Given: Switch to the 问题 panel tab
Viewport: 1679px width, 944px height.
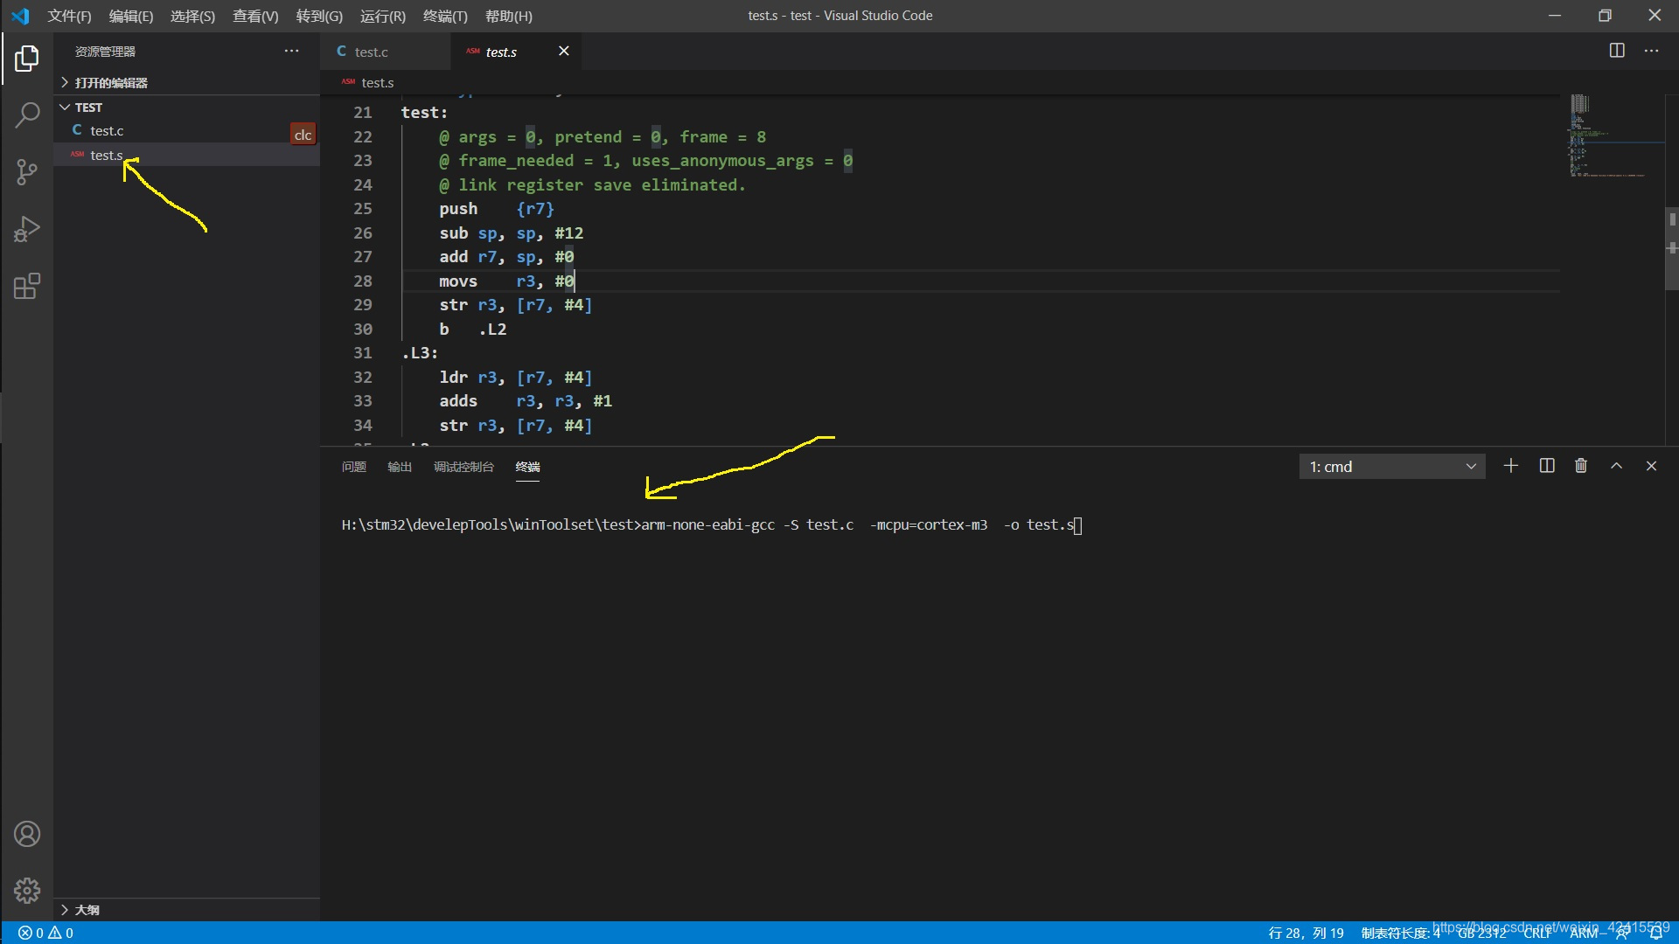Looking at the screenshot, I should [x=354, y=467].
